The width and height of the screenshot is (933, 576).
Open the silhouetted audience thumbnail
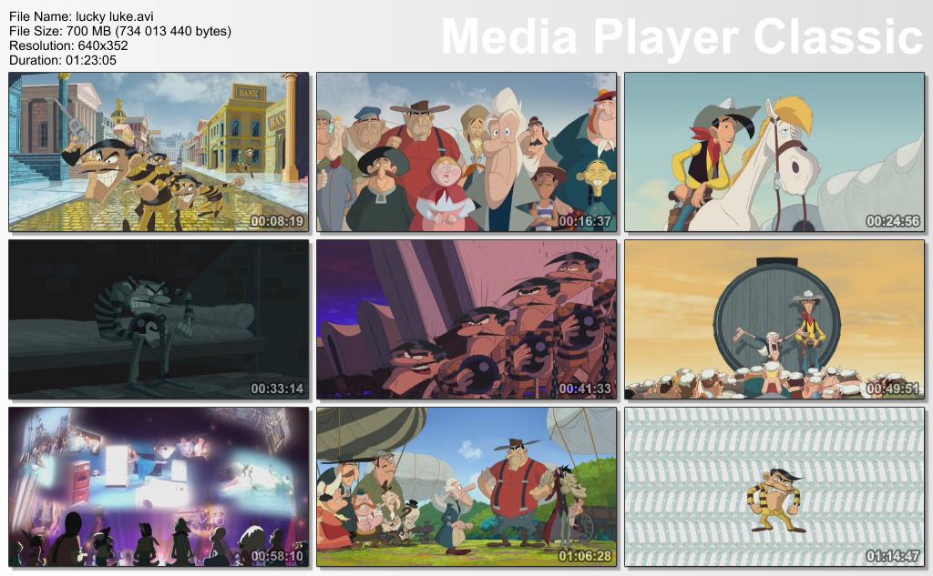click(x=159, y=486)
